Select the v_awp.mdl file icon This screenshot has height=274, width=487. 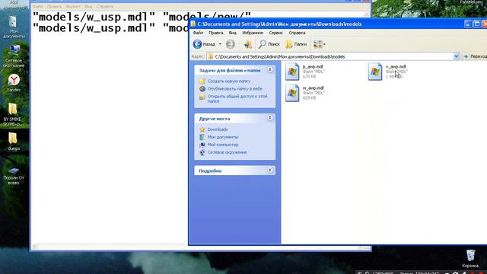pyautogui.click(x=375, y=72)
